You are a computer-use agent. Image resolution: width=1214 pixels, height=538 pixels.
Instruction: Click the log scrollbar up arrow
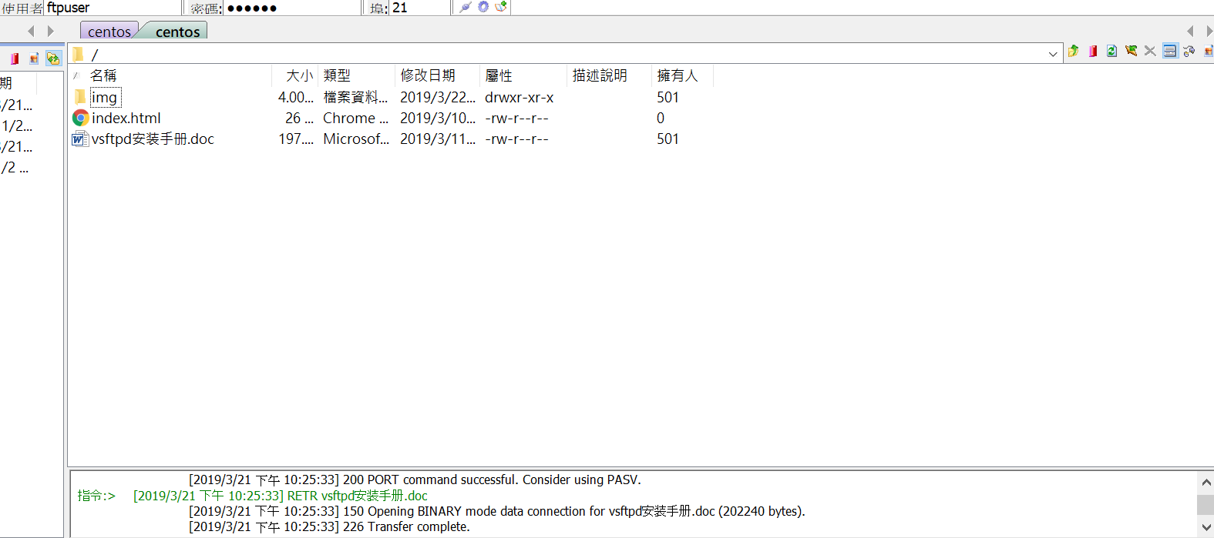point(1206,482)
